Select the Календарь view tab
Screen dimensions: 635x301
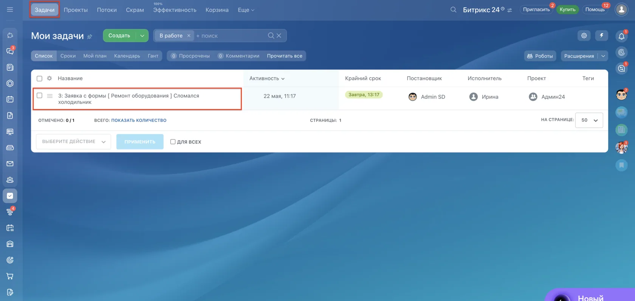tap(127, 56)
